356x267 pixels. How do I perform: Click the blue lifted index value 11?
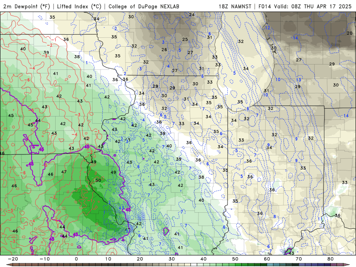tap(320, 219)
